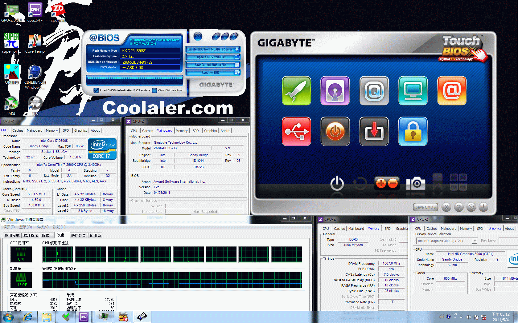Open the 處理程序 tab in Task Manager
518x323 pixels.
point(31,236)
